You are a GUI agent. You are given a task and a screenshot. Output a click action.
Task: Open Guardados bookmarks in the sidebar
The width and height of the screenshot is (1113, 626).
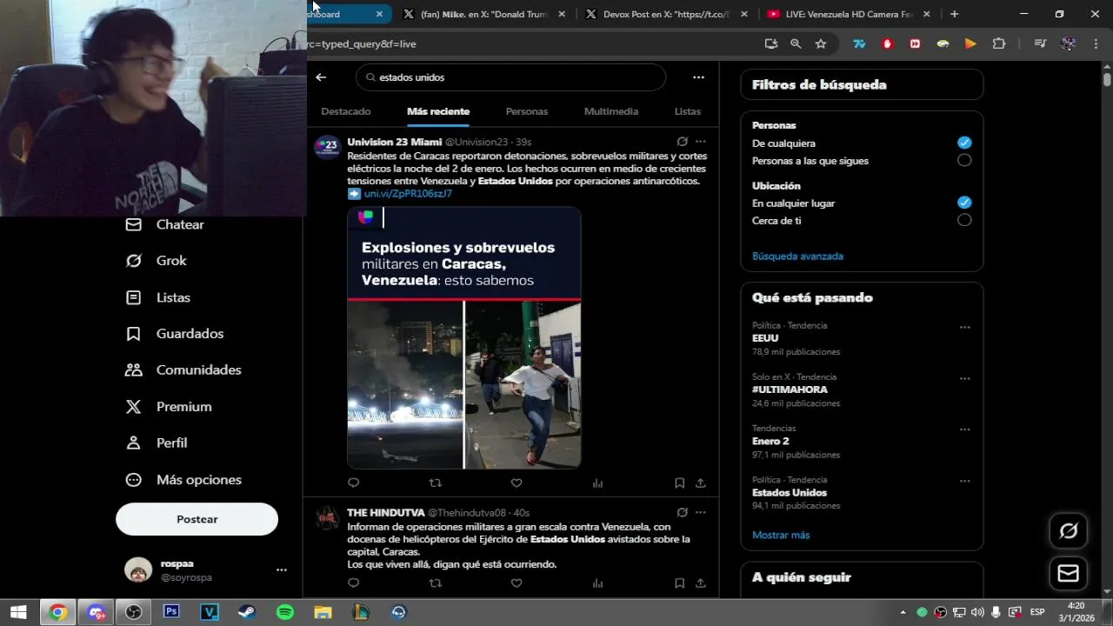(x=174, y=334)
